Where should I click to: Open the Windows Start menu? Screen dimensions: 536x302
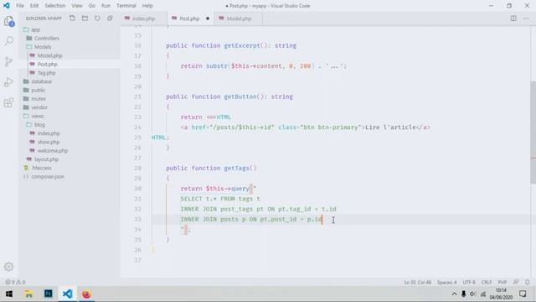[9, 294]
